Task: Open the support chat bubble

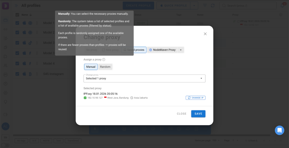Action: 279,130
